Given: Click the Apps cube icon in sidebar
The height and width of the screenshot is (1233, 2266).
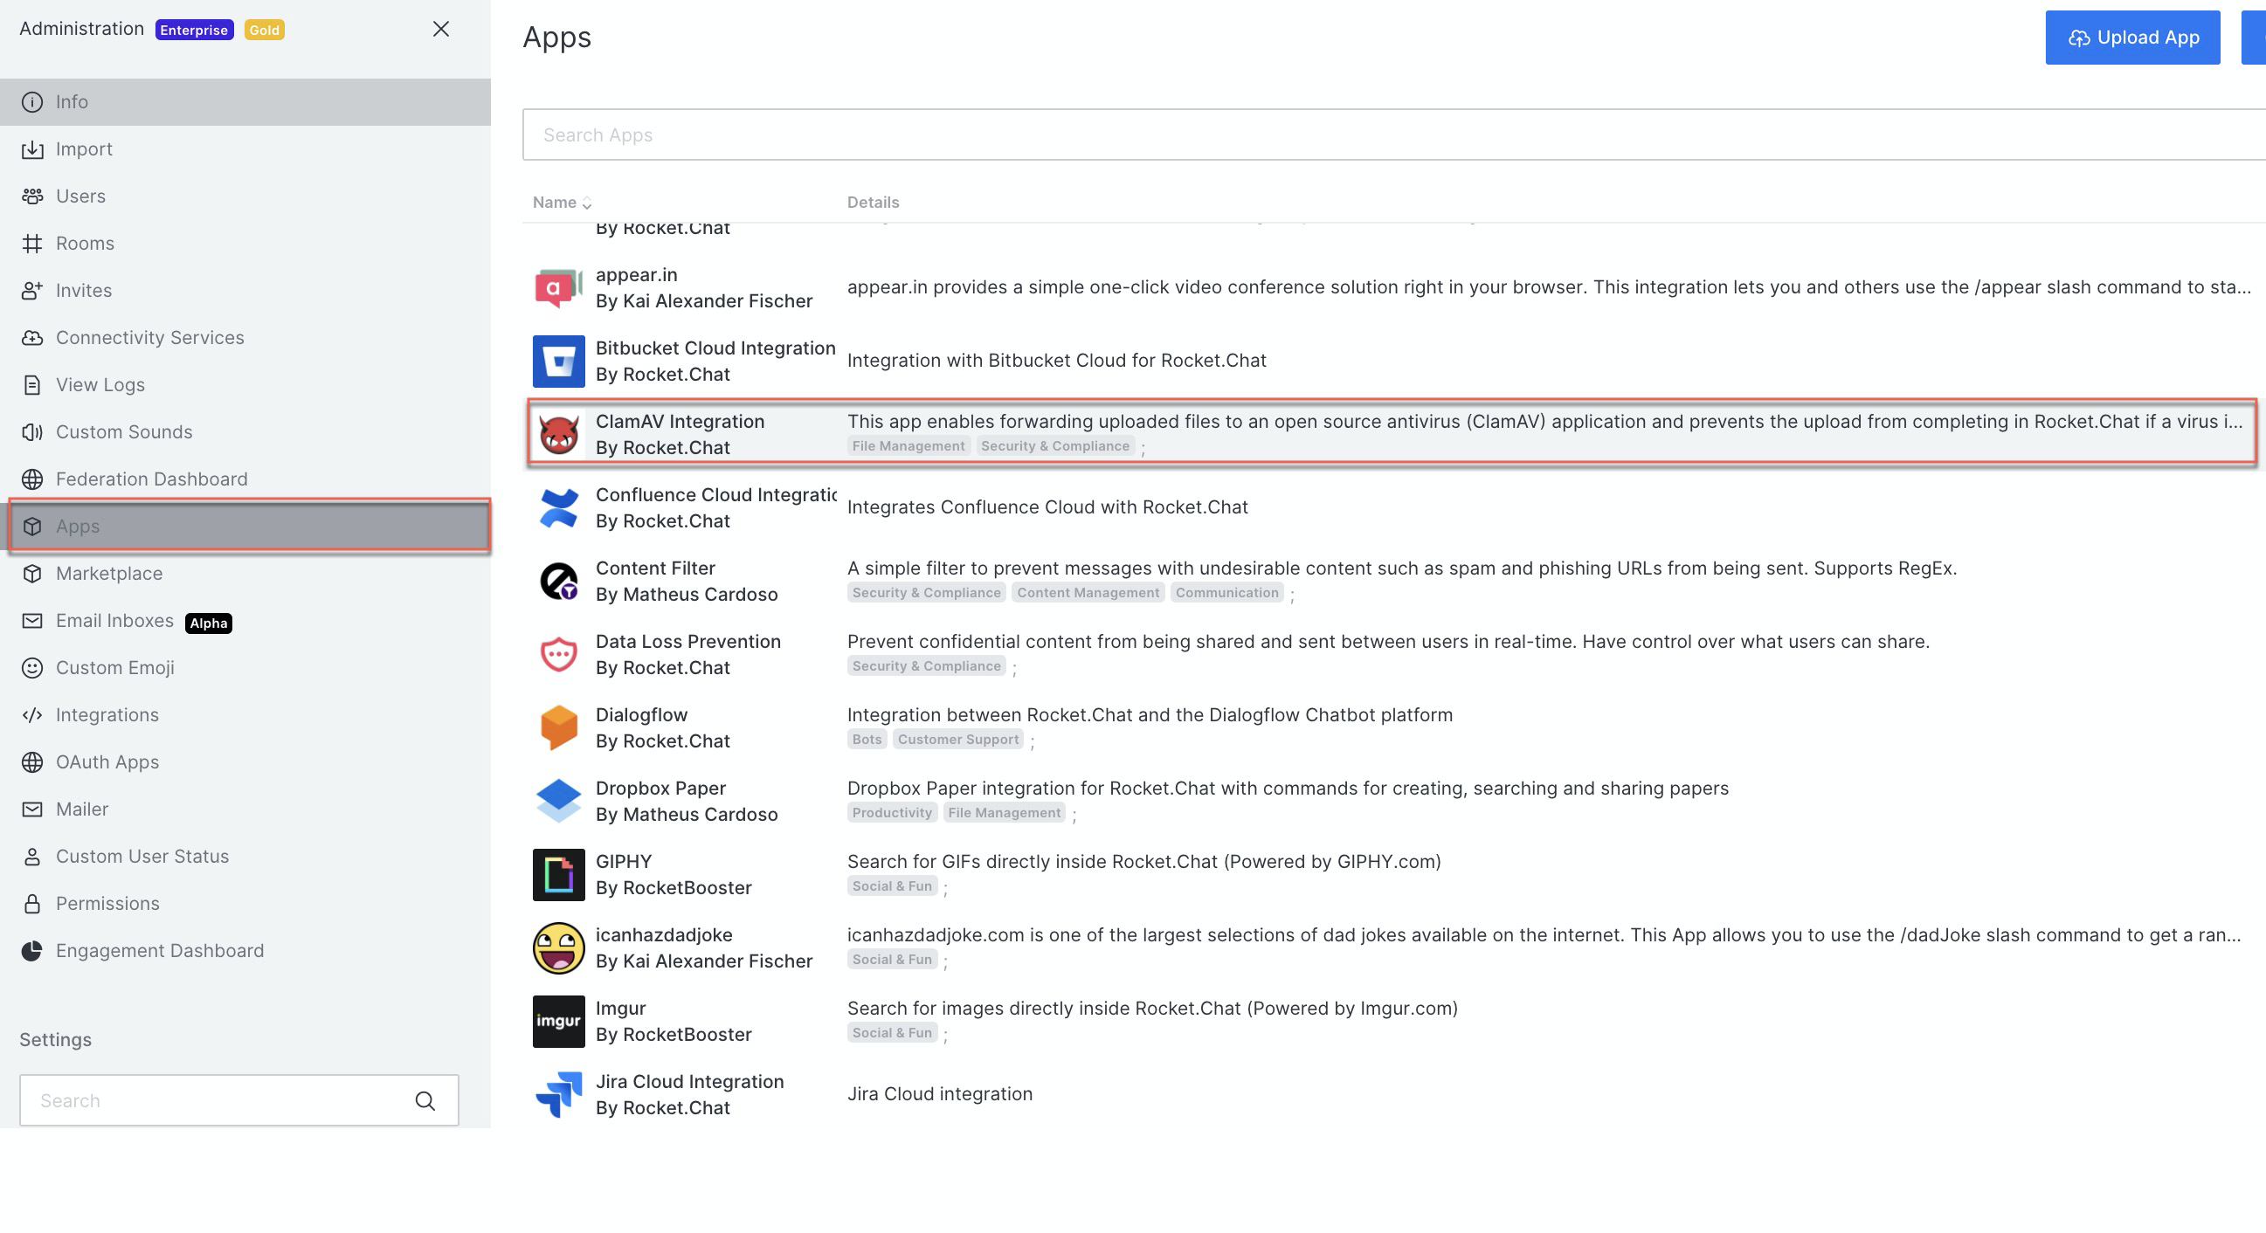Looking at the screenshot, I should [31, 527].
